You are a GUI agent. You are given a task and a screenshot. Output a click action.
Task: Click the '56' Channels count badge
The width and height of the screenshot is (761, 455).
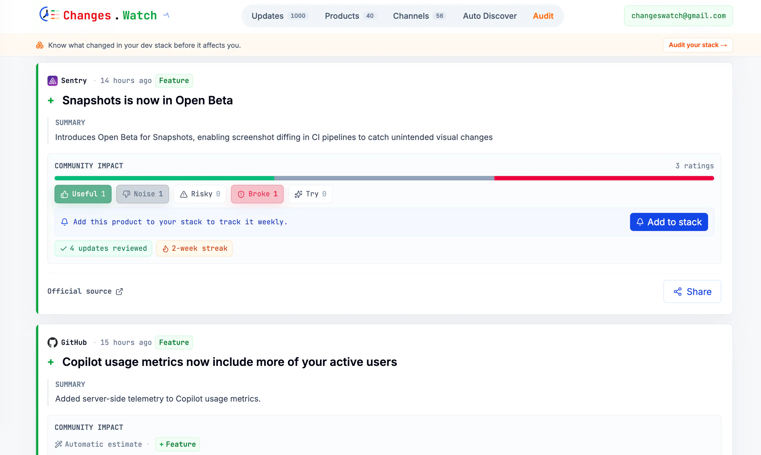[x=440, y=16]
